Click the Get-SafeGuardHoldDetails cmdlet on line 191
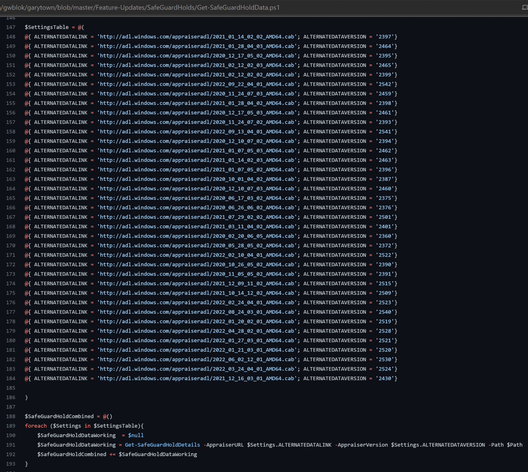The height and width of the screenshot is (472, 528). (x=162, y=444)
